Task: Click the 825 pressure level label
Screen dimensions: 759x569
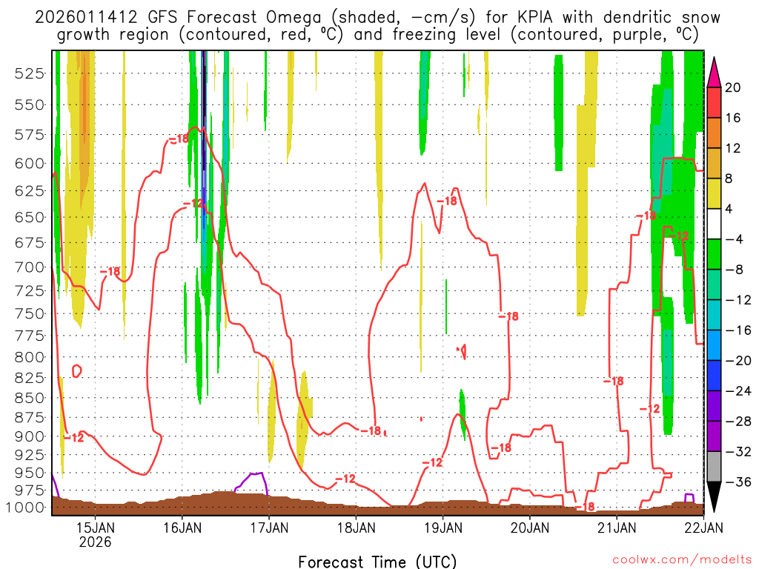Action: click(30, 378)
